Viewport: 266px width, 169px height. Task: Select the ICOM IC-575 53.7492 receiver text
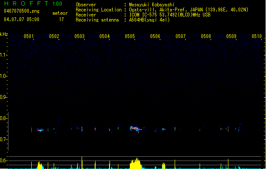(x=170, y=15)
